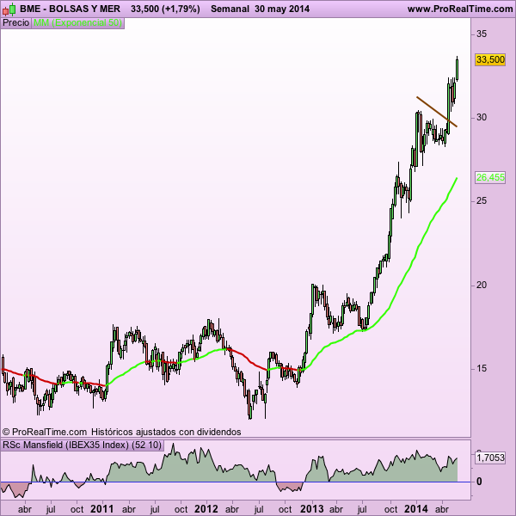Click the 30 price axis label
The height and width of the screenshot is (516, 516).
tap(481, 118)
